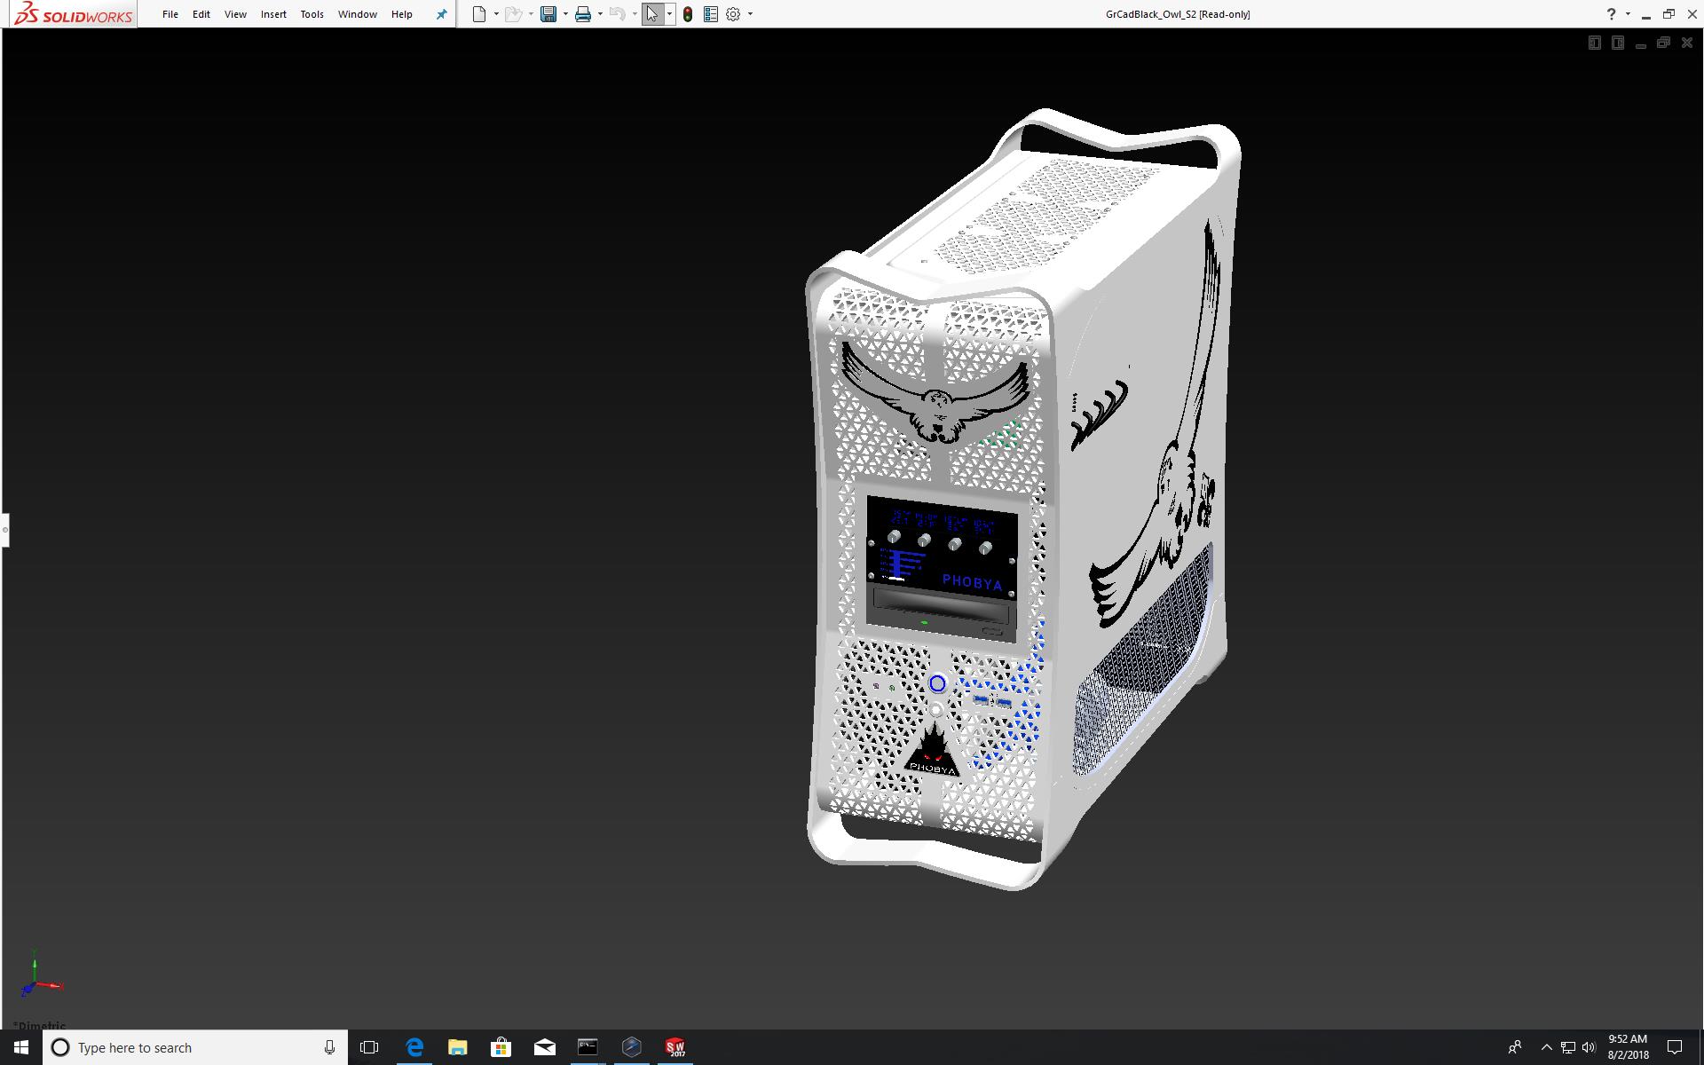Viewport: 1704px width, 1065px height.
Task: Click the Print icon
Action: coord(583,14)
